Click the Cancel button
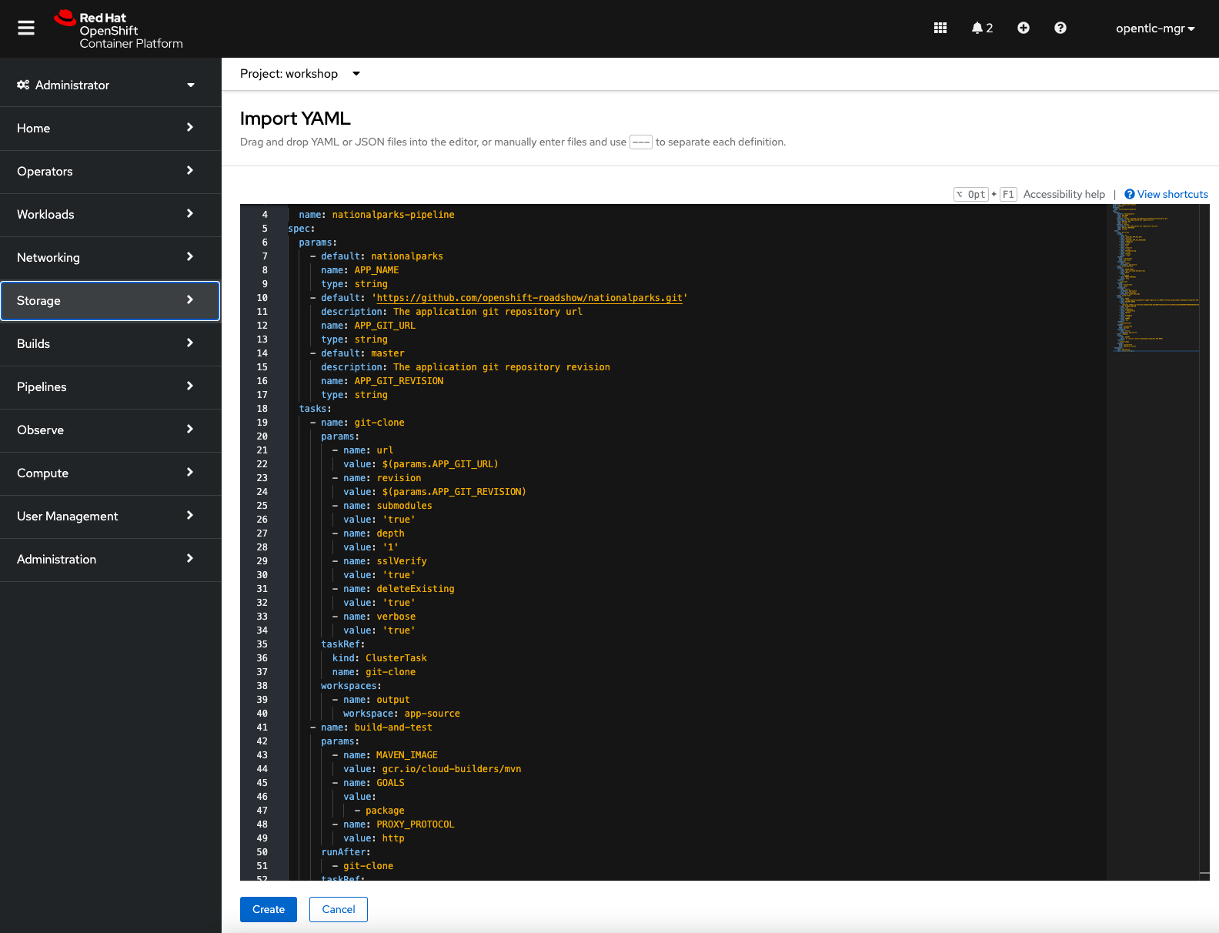The height and width of the screenshot is (933, 1219). click(x=339, y=909)
